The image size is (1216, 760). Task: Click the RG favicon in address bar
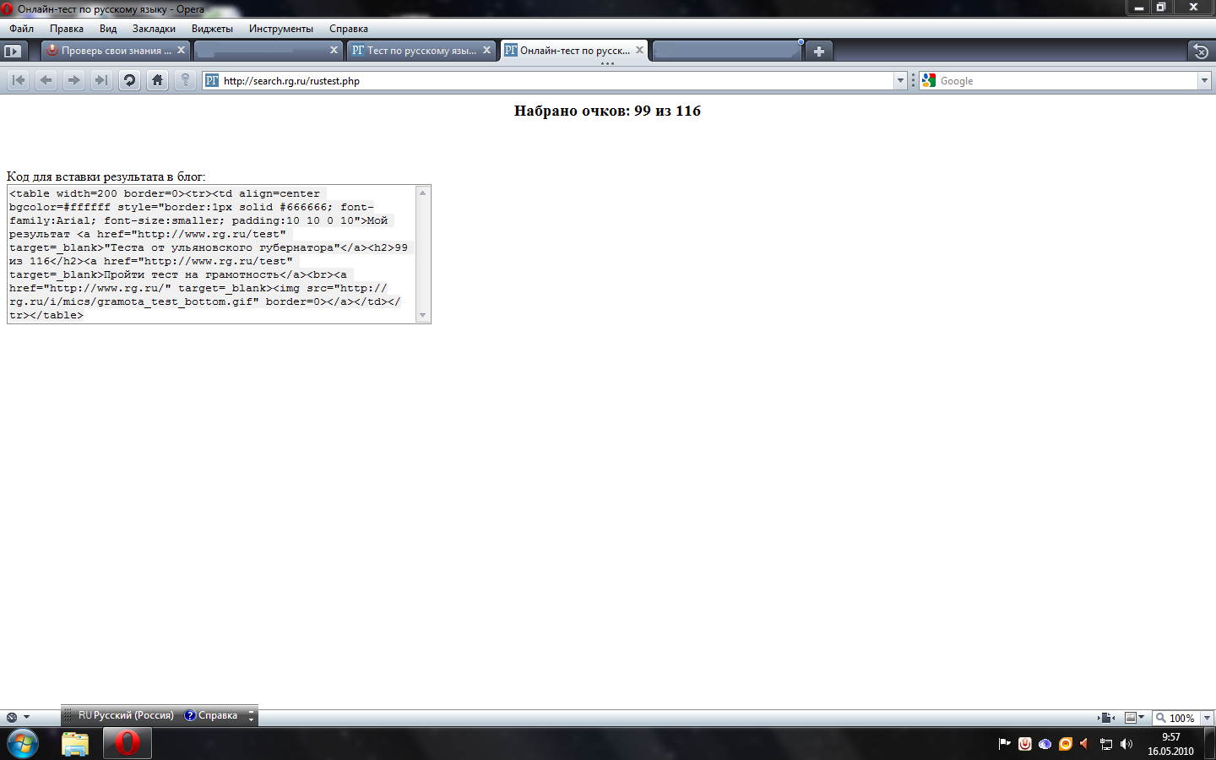pyautogui.click(x=213, y=80)
